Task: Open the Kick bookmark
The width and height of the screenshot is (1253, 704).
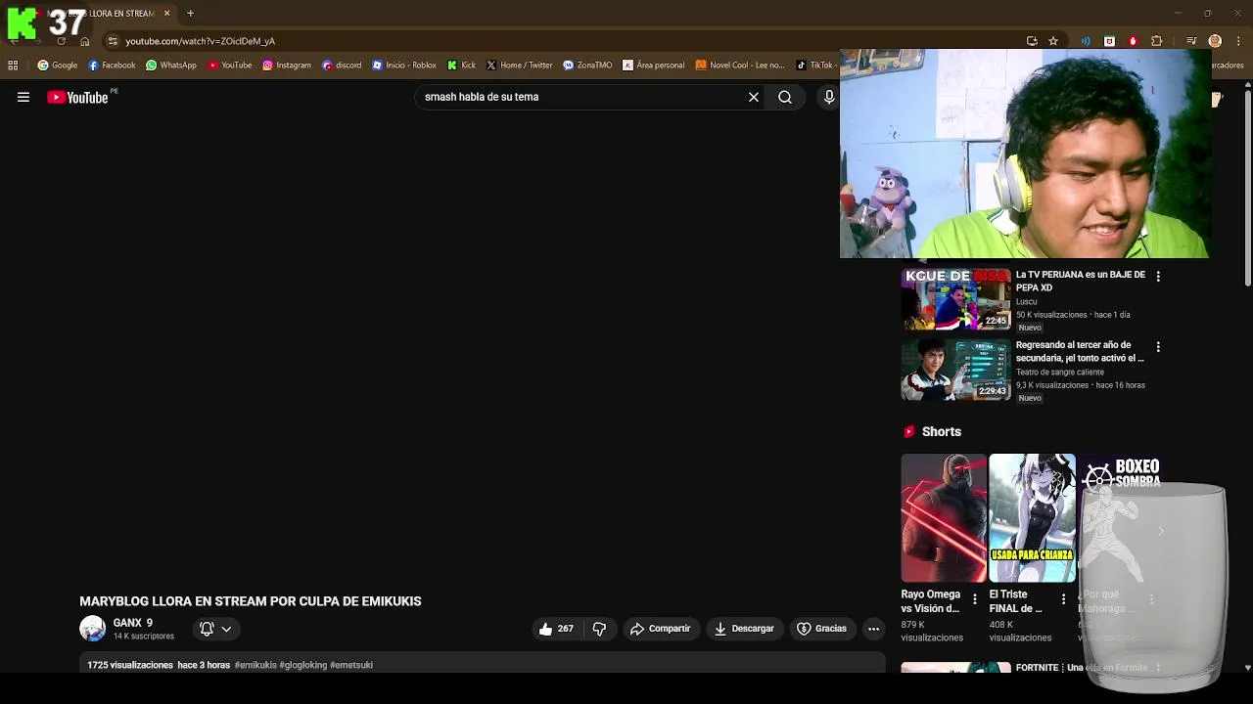Action: coord(461,66)
